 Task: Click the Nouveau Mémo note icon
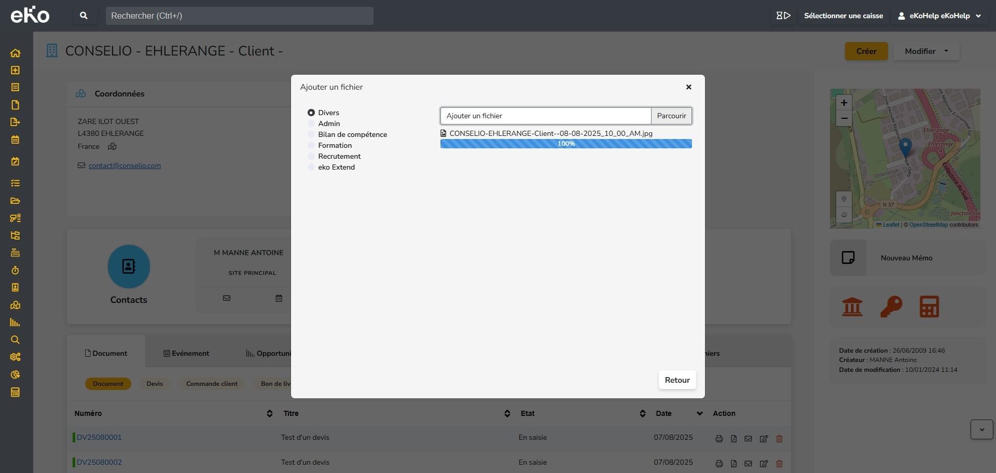[x=848, y=258]
